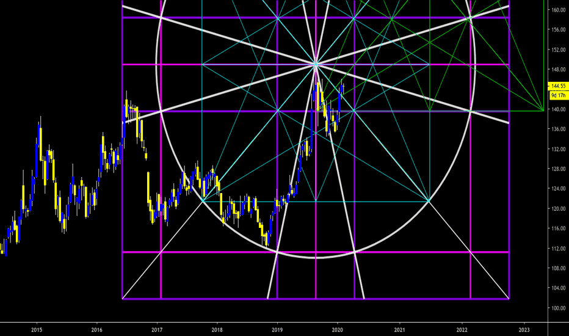Click the 132.00 price axis label
Screen dimensions: 569x336
point(559,149)
